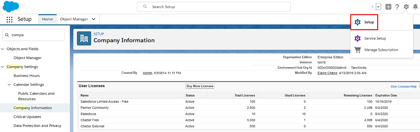420x132 pixels.
Task: Click the Status column header
Action: pos(190,95)
